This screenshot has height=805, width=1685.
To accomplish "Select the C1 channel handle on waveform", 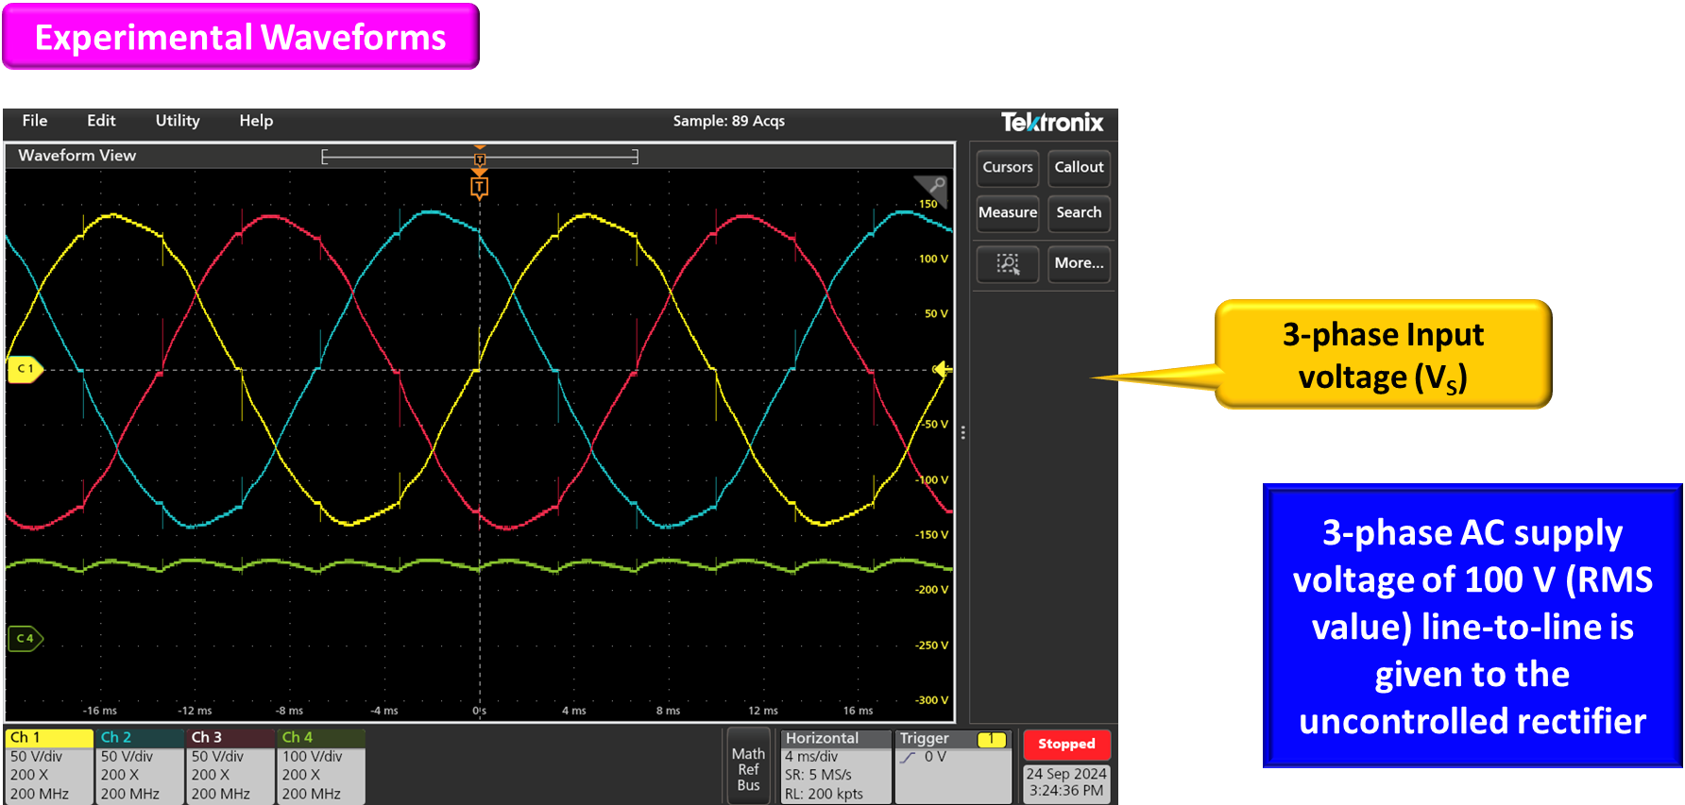I will coord(25,369).
